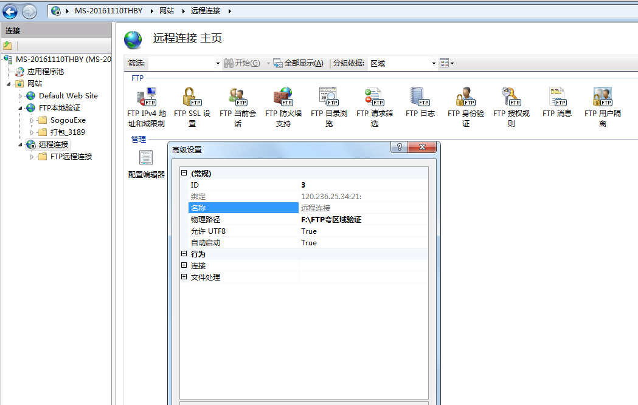Viewport: 638px width, 405px height.
Task: Collapse the 常规 section in advanced settings
Action: pyautogui.click(x=184, y=174)
